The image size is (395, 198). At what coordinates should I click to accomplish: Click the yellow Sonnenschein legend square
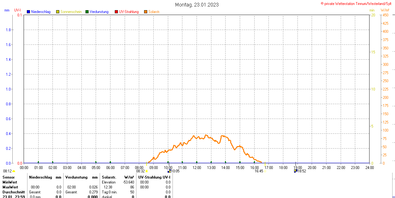[x=58, y=12]
